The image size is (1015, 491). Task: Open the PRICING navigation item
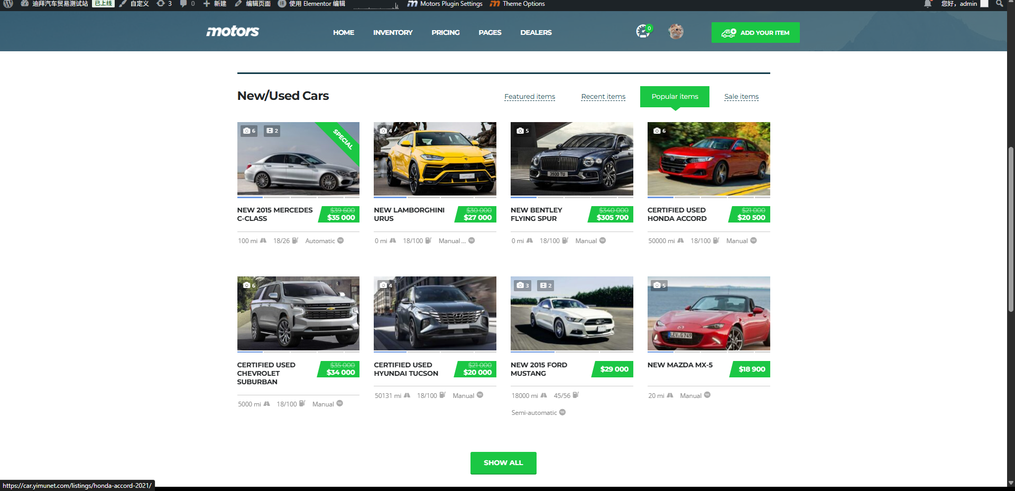tap(446, 32)
